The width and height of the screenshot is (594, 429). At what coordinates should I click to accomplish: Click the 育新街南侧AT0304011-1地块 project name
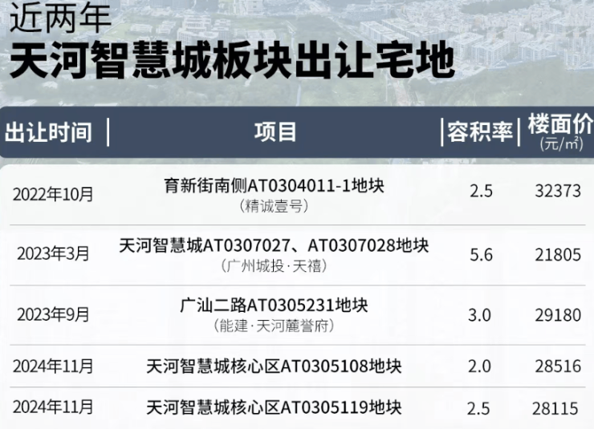(x=274, y=186)
